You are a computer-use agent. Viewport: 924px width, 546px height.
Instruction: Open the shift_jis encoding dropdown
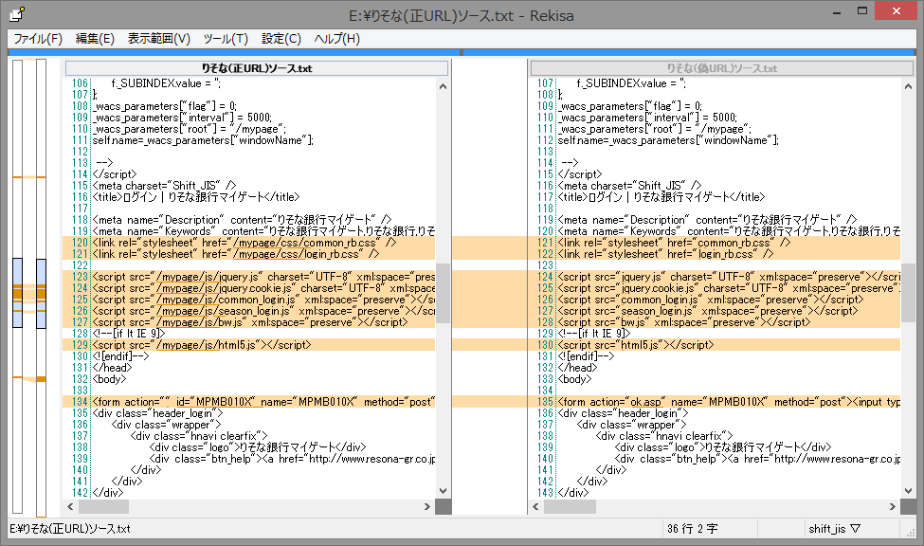coord(834,529)
